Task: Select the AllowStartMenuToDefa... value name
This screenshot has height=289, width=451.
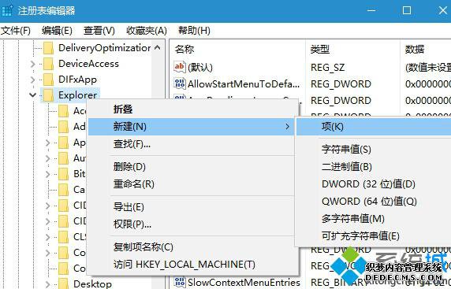Action: click(244, 84)
